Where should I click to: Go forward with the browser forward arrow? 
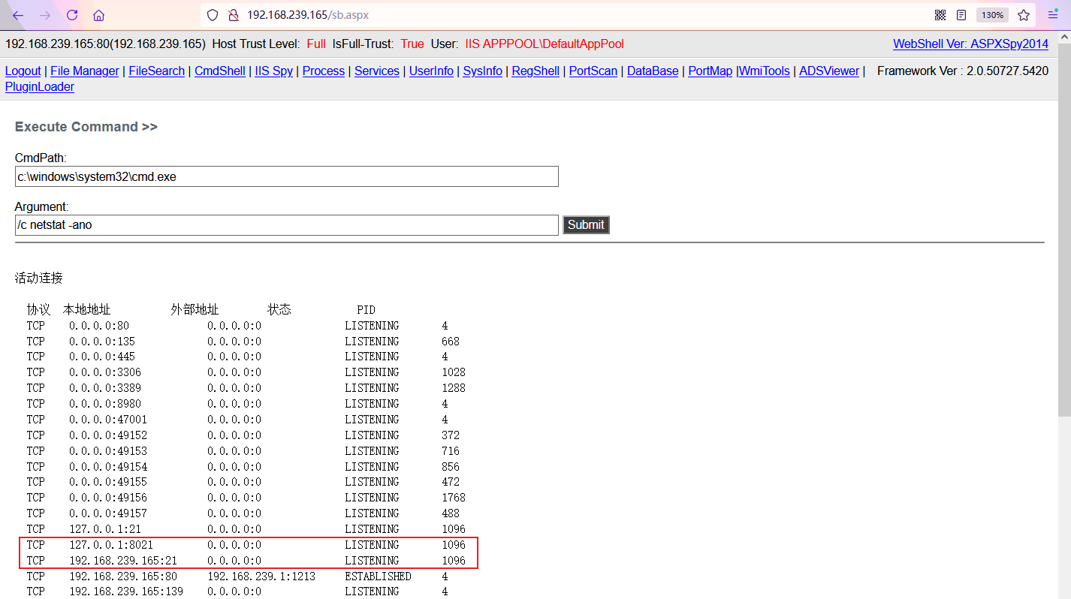[45, 15]
